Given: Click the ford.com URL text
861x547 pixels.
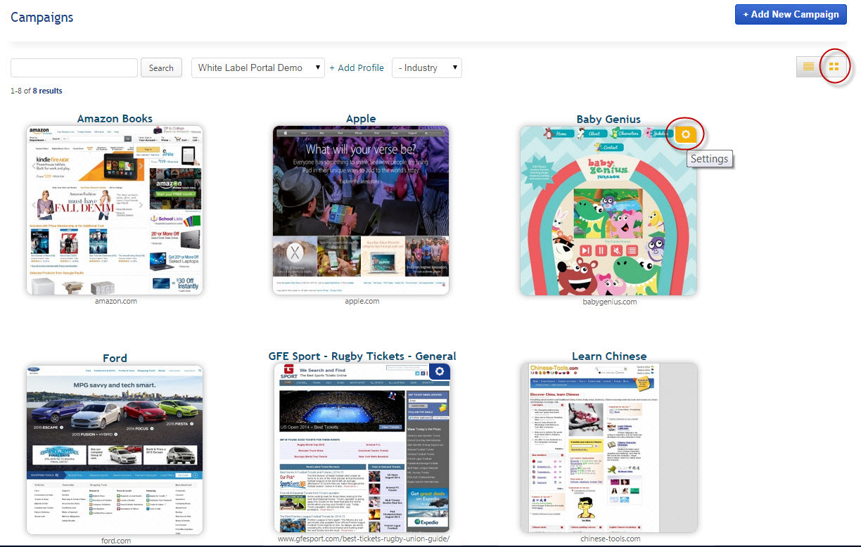Looking at the screenshot, I should click(x=115, y=541).
